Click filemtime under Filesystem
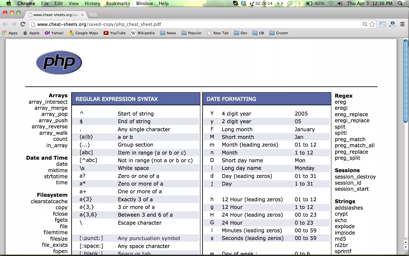 56,232
